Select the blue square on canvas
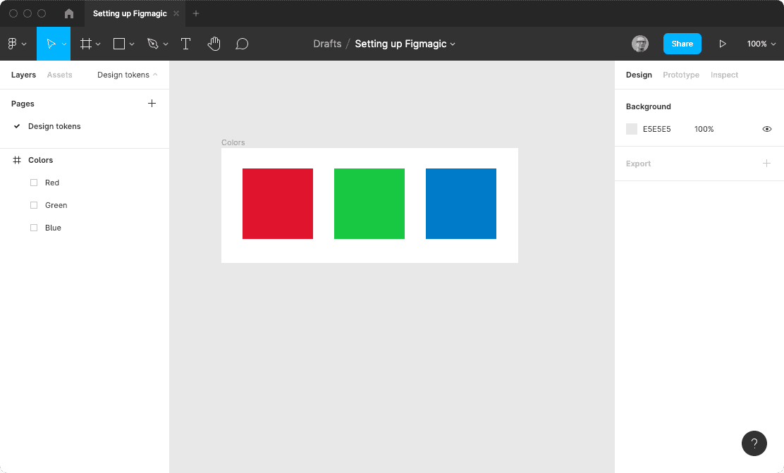Image resolution: width=784 pixels, height=473 pixels. (461, 204)
